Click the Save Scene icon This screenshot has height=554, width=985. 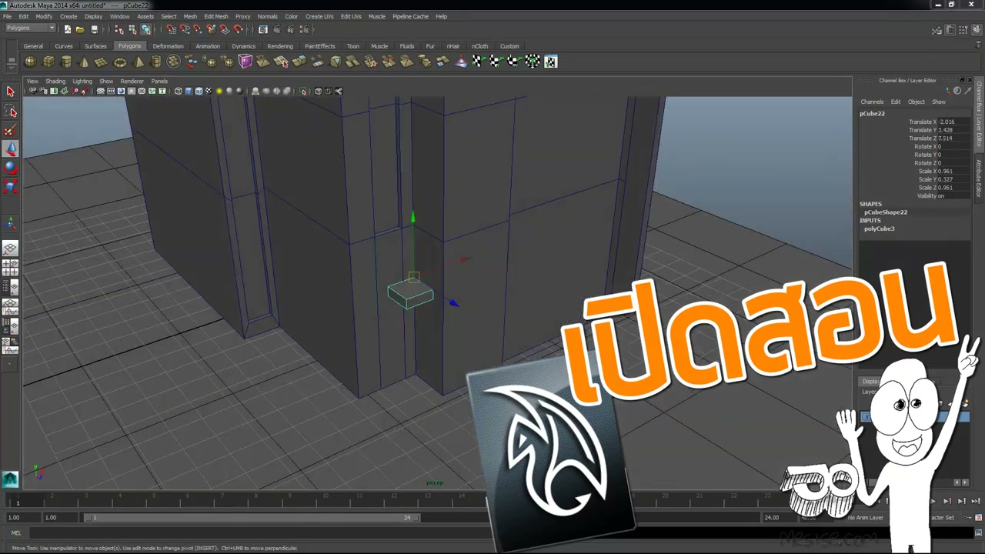click(94, 29)
